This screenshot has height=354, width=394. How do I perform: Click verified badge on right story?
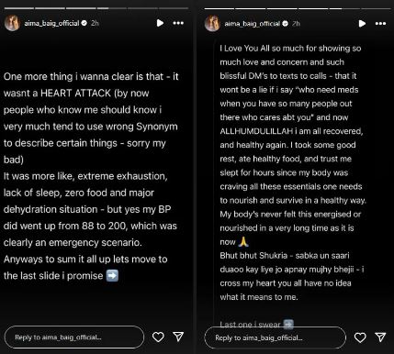tap(285, 24)
